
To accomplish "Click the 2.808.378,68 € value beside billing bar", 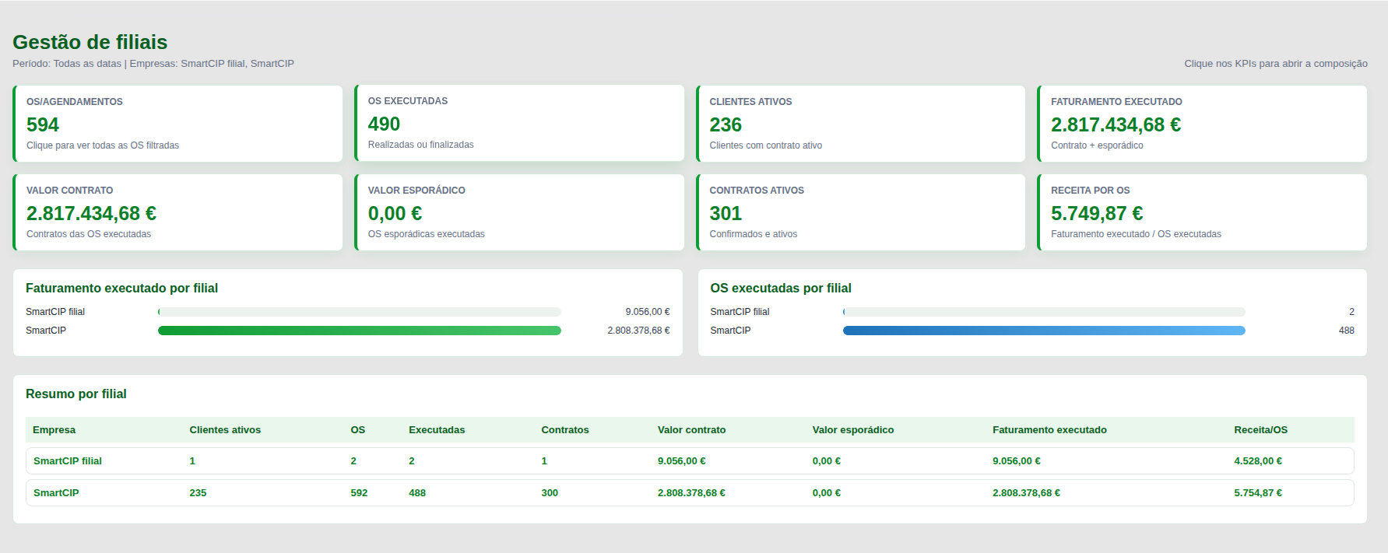I will pyautogui.click(x=638, y=331).
